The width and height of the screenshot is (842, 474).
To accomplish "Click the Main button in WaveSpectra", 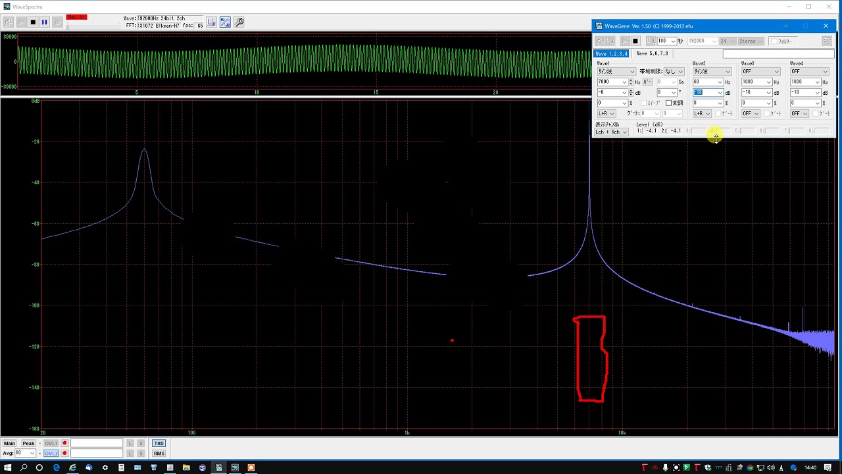I will [x=9, y=443].
